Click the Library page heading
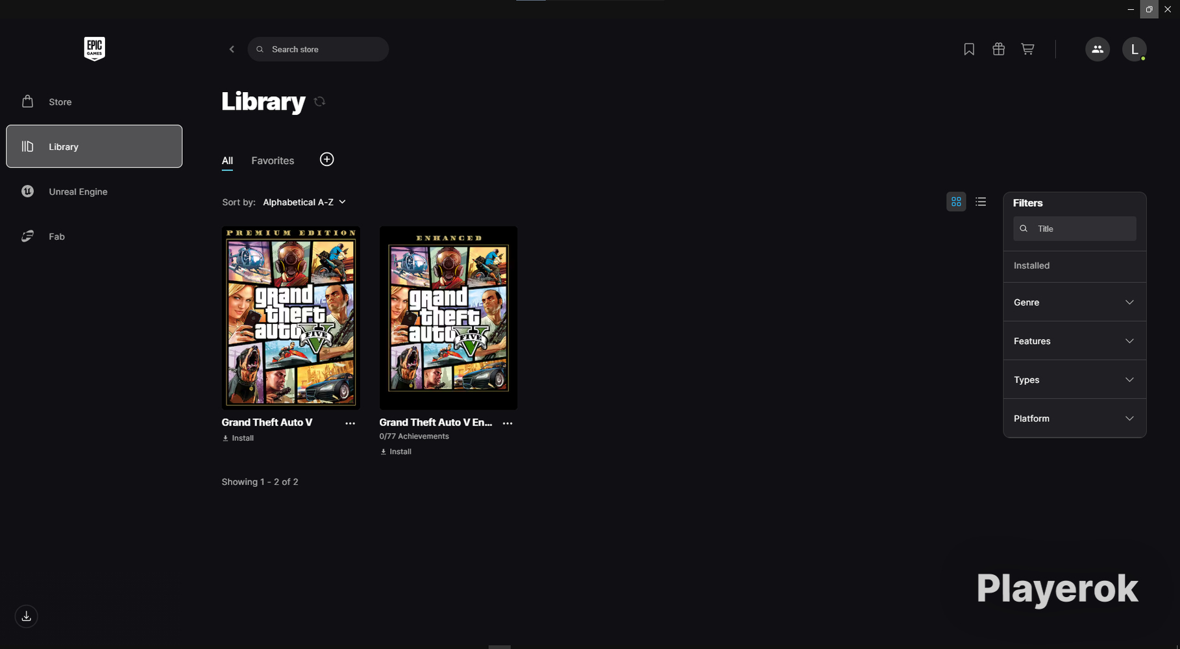Image resolution: width=1180 pixels, height=649 pixels. tap(264, 101)
